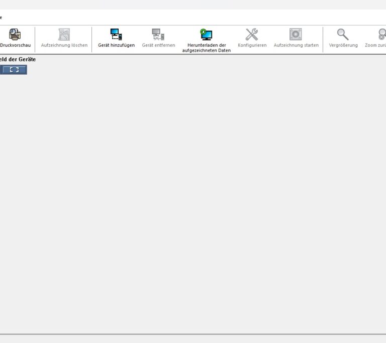Click the Aufzeichnung löschen toolbar icon
Image resolution: width=386 pixels, height=343 pixels.
click(x=64, y=35)
